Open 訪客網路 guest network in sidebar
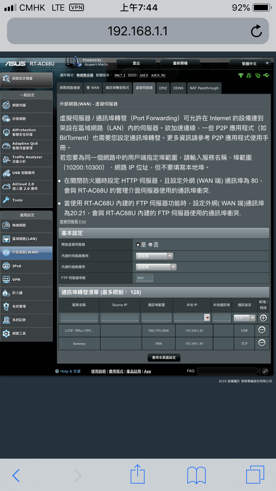The height and width of the screenshot is (491, 276). 26,119
